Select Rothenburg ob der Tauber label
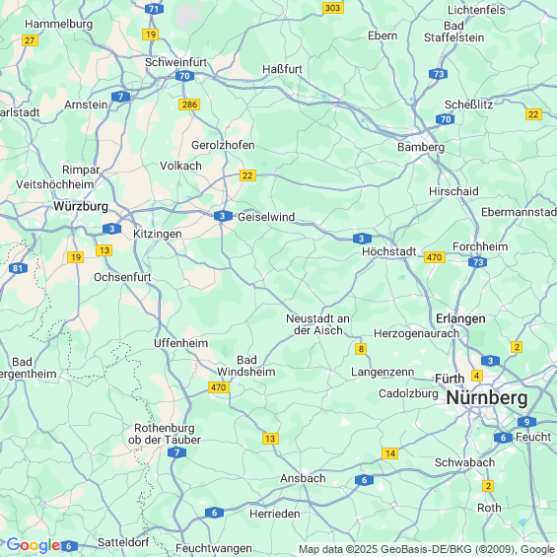Viewport: 557px width, 557px height. 165,434
